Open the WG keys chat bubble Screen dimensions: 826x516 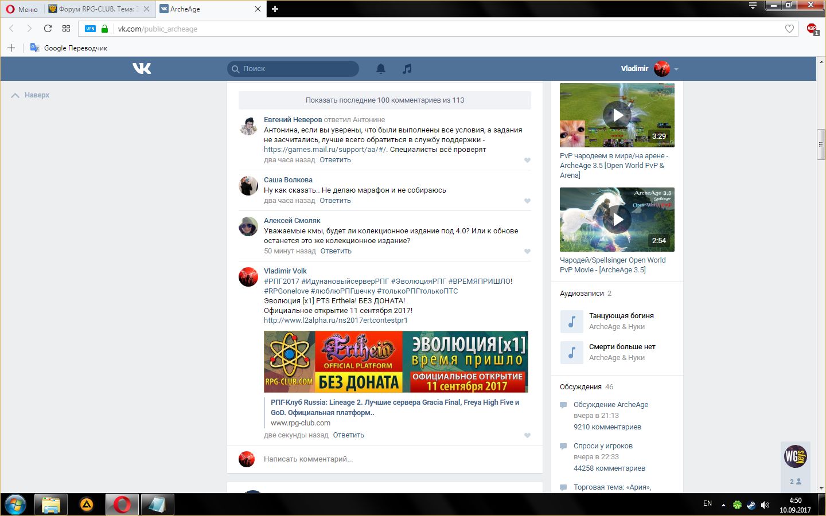[x=796, y=456]
